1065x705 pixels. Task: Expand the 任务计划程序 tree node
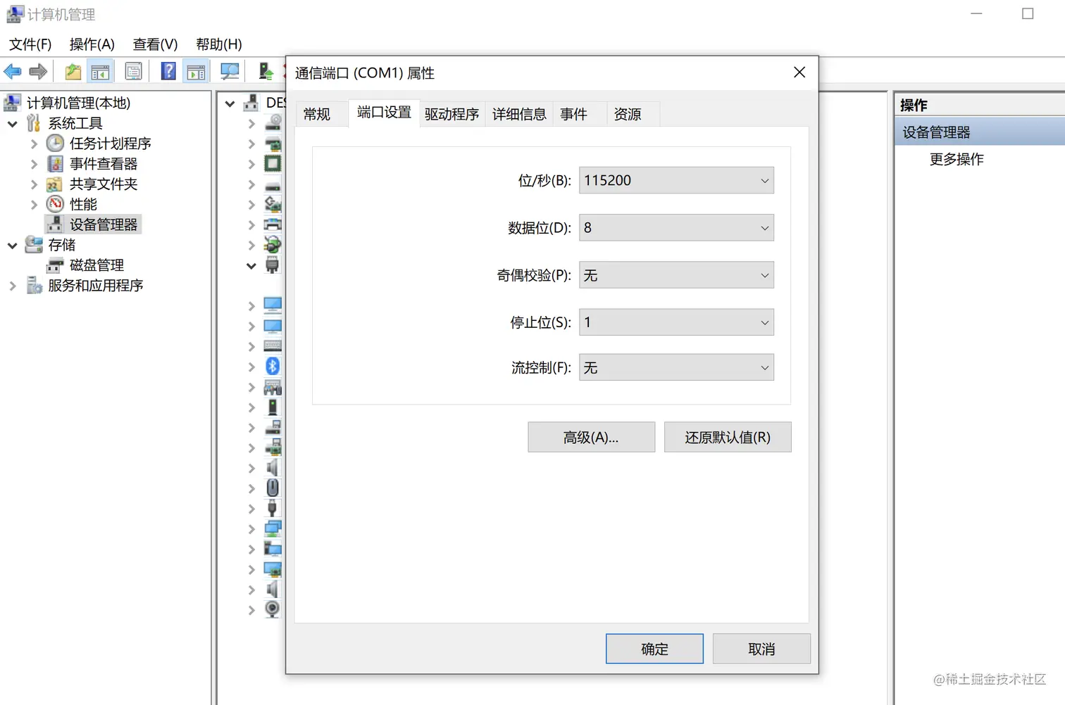(34, 144)
